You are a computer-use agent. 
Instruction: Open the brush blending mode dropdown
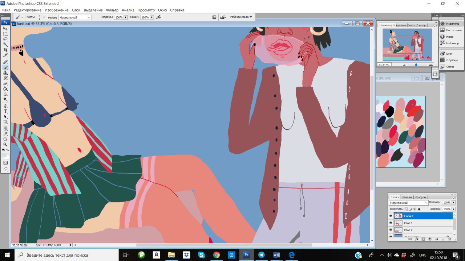click(x=74, y=17)
